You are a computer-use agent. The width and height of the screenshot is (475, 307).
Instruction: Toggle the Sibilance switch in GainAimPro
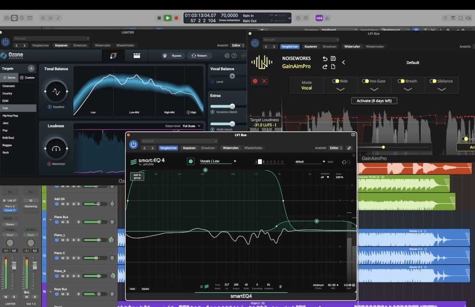[433, 81]
